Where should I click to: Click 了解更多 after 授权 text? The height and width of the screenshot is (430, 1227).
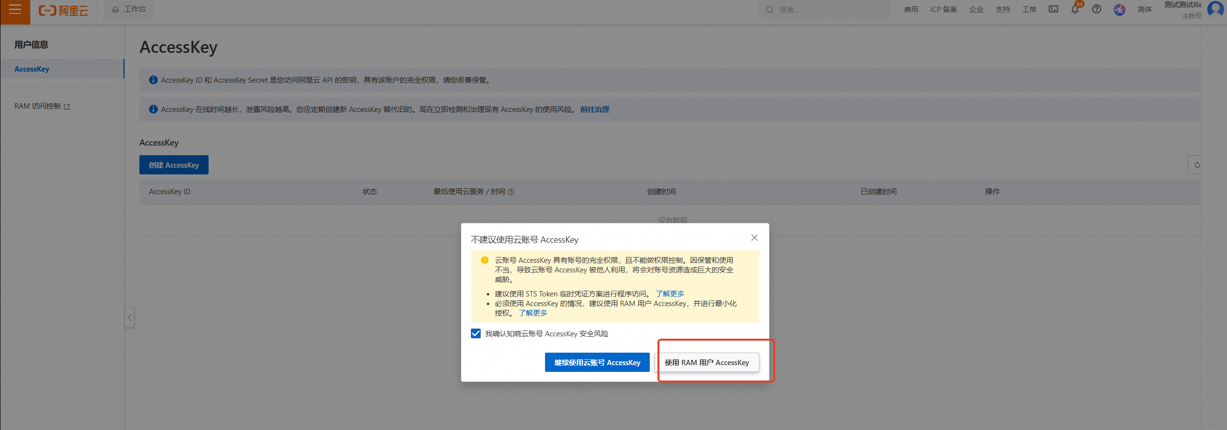tap(533, 313)
